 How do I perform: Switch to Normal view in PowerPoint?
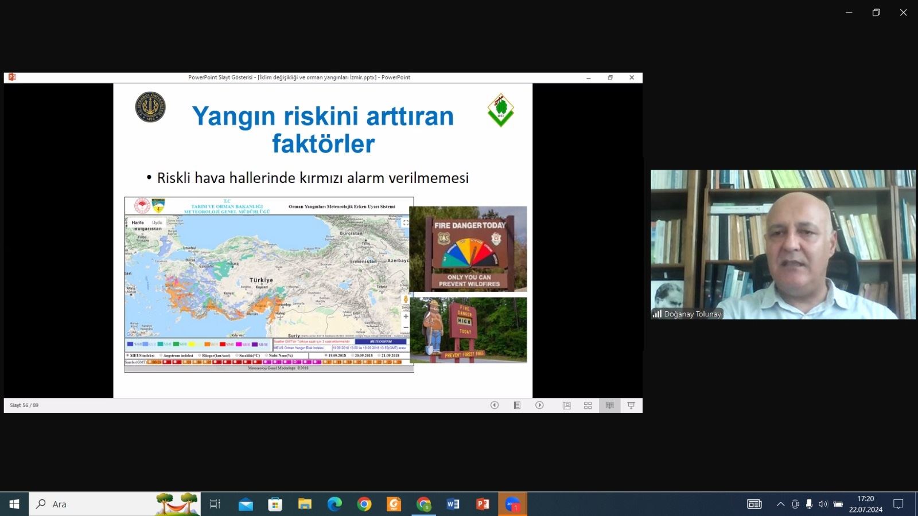click(x=566, y=405)
